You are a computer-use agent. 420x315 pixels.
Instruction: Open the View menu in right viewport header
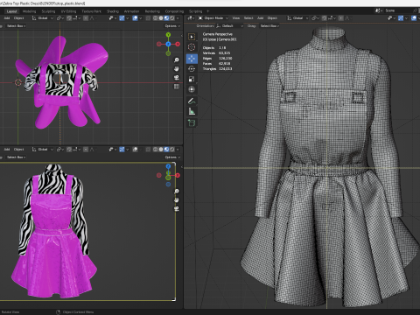tap(236, 18)
